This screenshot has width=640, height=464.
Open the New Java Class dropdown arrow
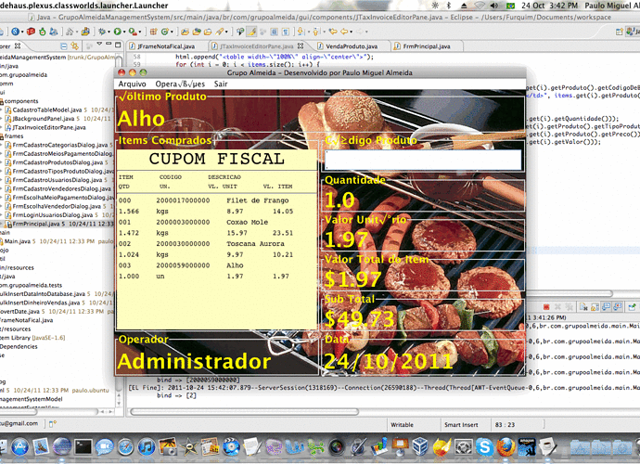172,32
